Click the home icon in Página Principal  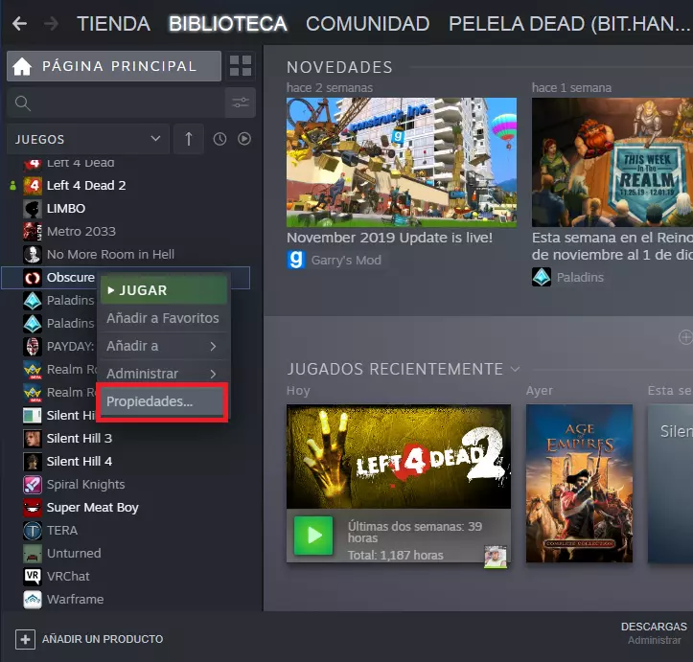point(22,66)
